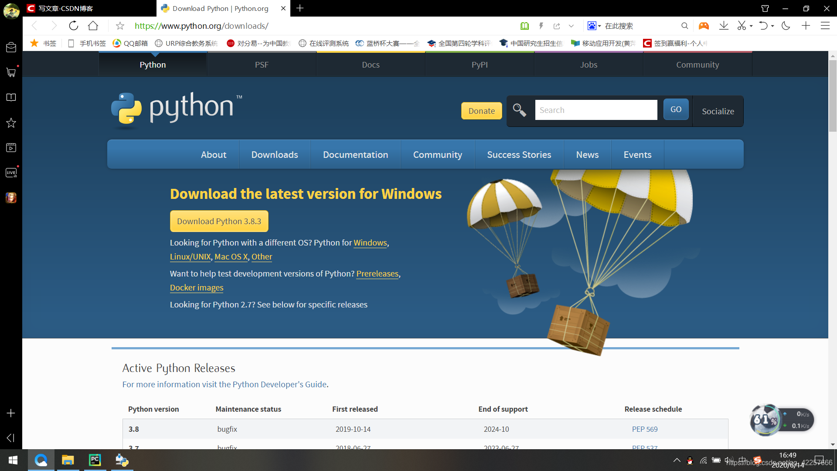Click the Python installer icon in taskbar
This screenshot has width=837, height=471.
tap(122, 460)
